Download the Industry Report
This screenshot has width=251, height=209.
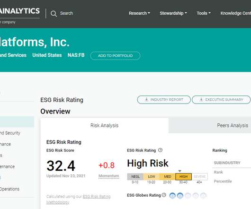(164, 100)
